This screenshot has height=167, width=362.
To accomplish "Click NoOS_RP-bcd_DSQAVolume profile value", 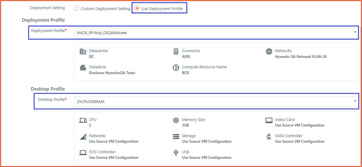I will [x=101, y=33].
